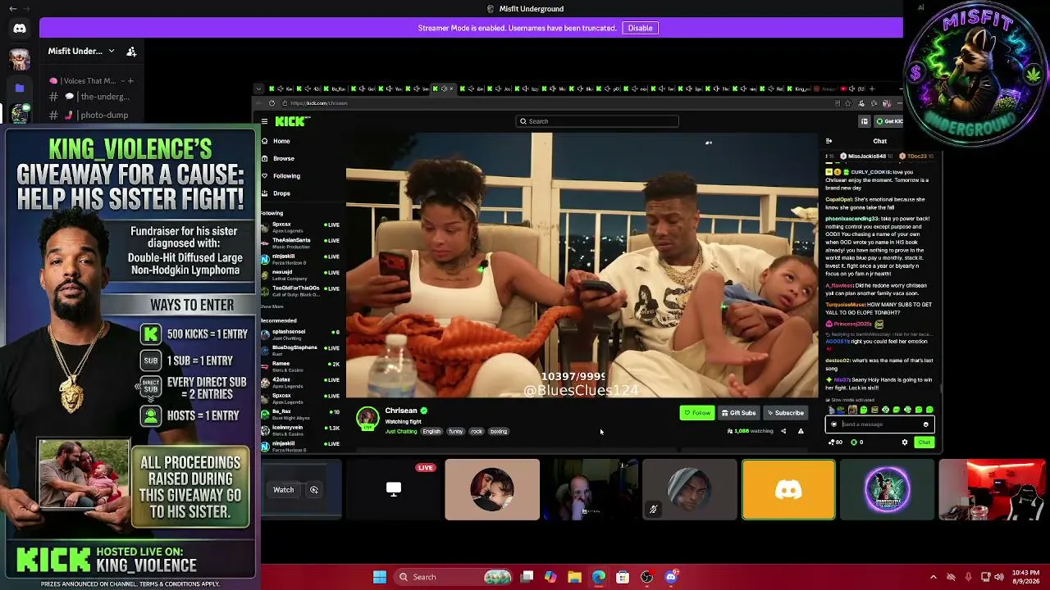Select the orange Discord avatar participant tile
This screenshot has height=590, width=1050.
(788, 490)
